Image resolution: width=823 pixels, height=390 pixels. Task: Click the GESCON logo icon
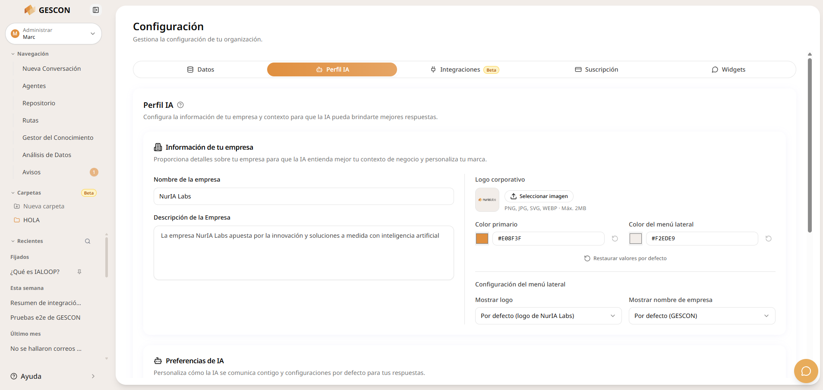(30, 10)
